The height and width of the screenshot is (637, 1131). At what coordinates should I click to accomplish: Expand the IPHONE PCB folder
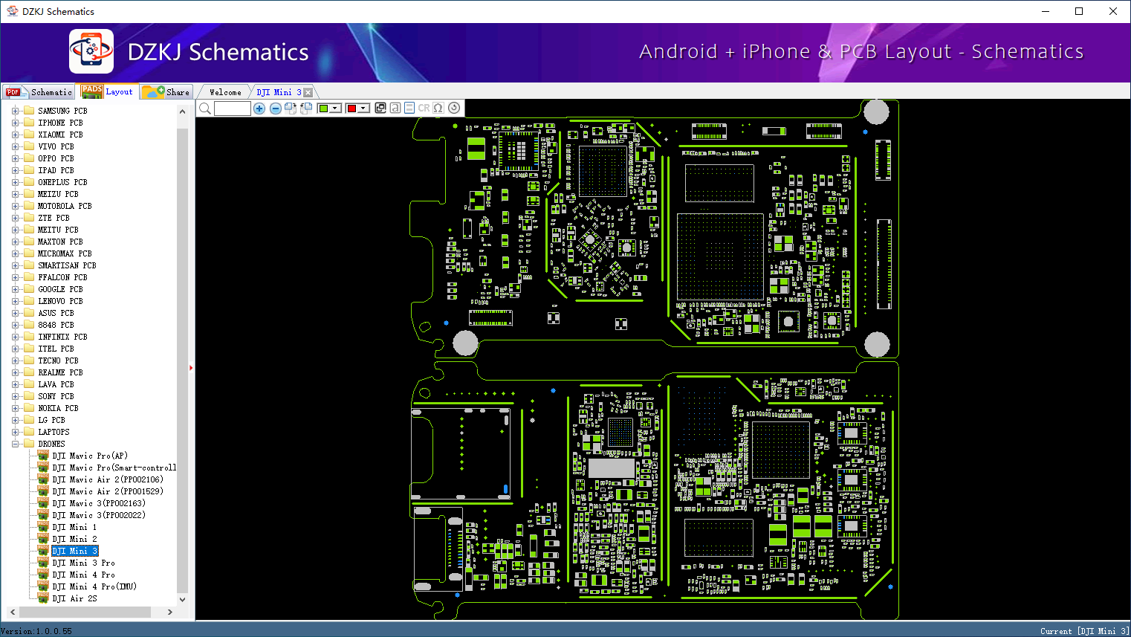pos(15,123)
